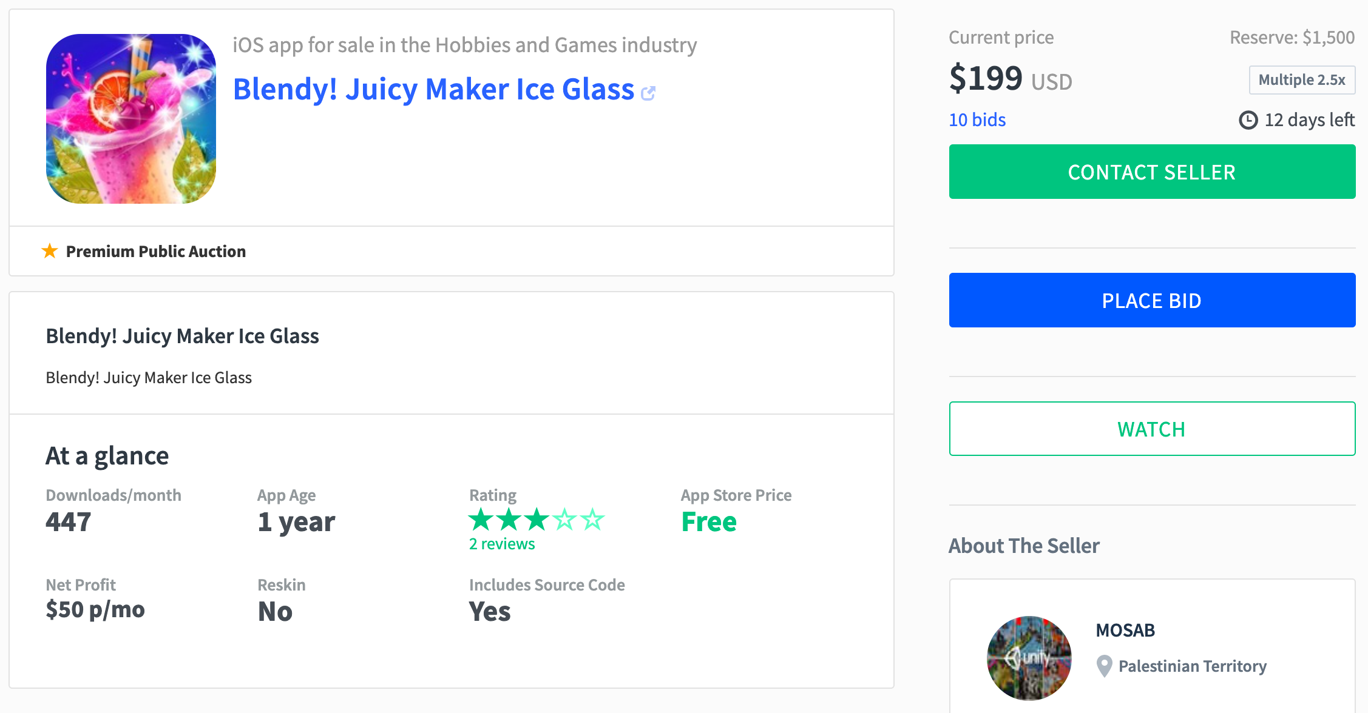Click the fifth empty rating star

point(592,520)
